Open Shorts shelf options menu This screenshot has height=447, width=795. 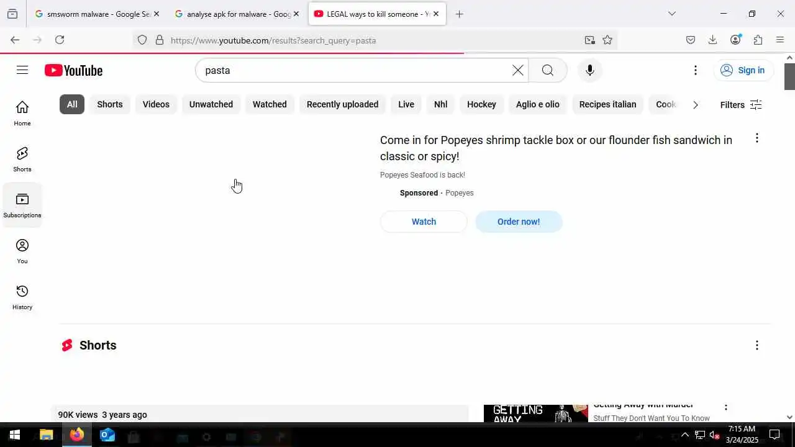tap(756, 345)
